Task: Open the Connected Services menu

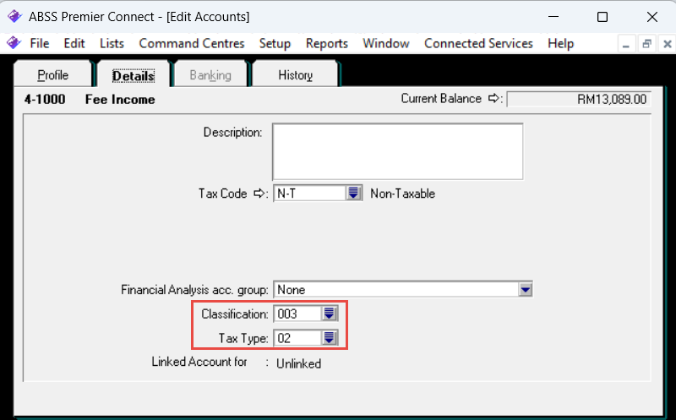Action: click(x=478, y=43)
